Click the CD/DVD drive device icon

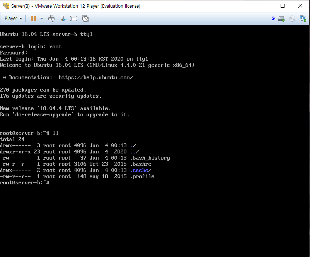[x=292, y=19]
